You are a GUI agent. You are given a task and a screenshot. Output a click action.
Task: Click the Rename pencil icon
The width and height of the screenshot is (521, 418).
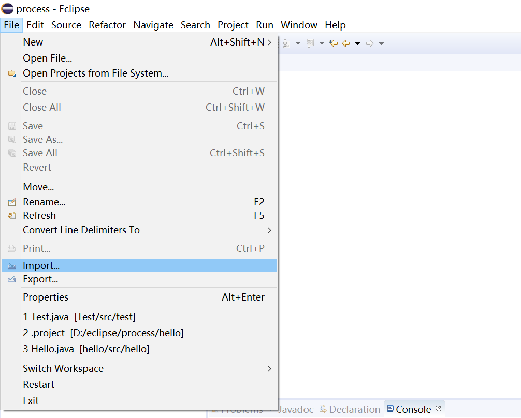tap(11, 202)
